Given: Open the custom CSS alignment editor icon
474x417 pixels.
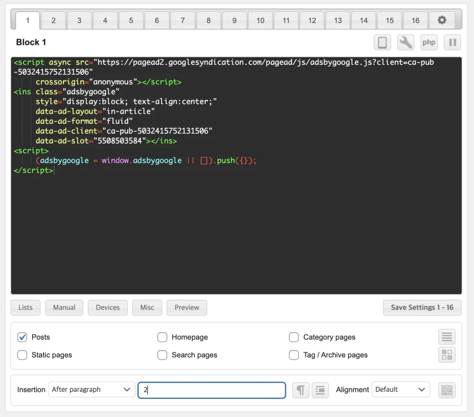Looking at the screenshot, I should pos(447,390).
